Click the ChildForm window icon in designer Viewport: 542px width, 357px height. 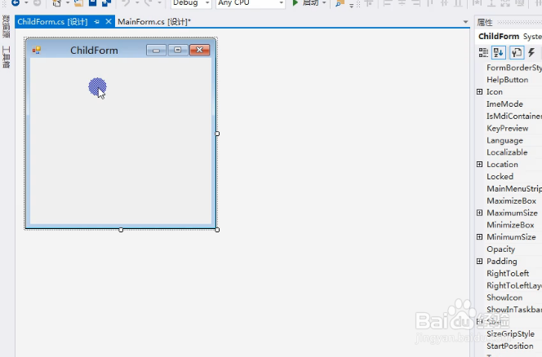tap(36, 51)
